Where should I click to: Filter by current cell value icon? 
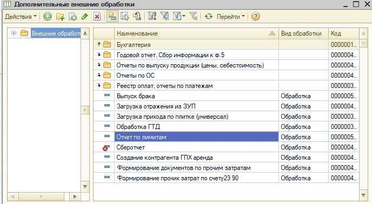point(165,17)
